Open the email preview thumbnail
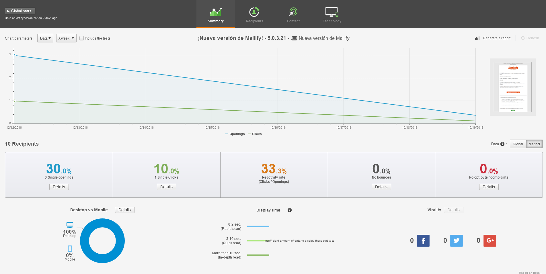 tap(512, 87)
